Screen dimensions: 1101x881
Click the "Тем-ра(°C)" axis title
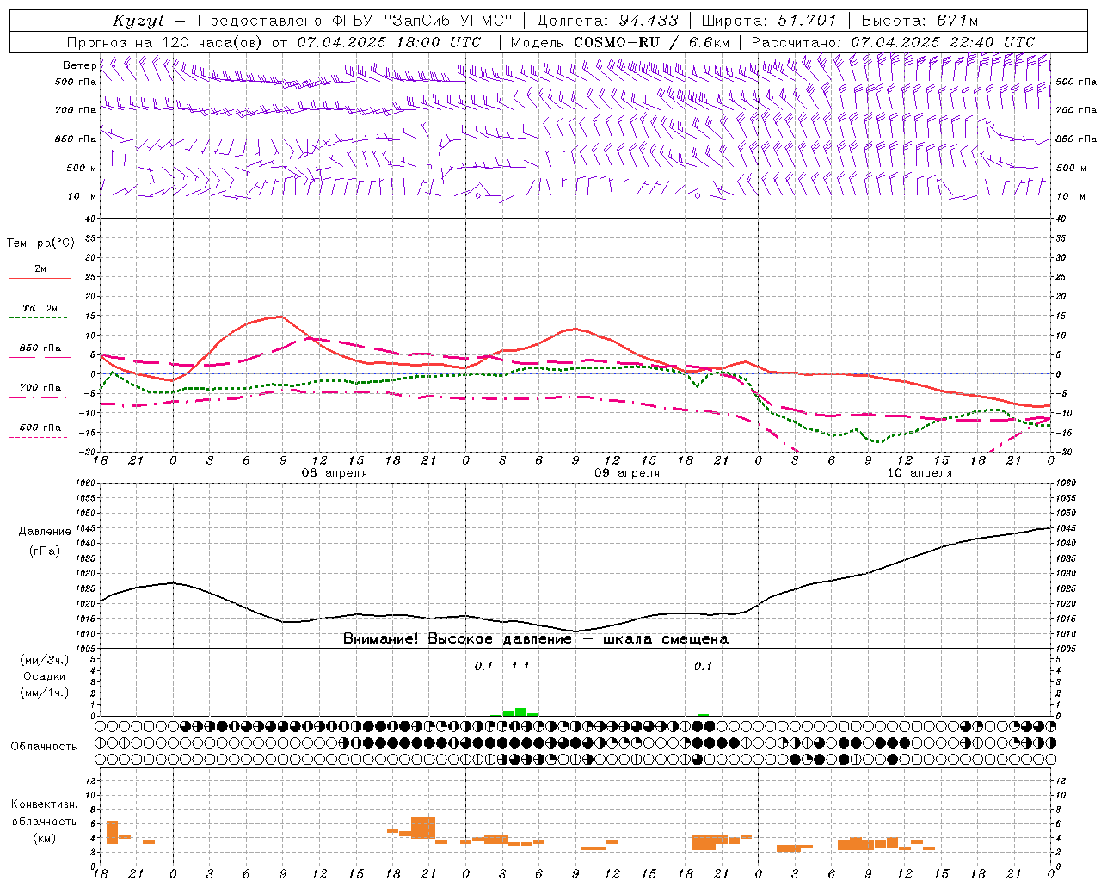(x=40, y=243)
